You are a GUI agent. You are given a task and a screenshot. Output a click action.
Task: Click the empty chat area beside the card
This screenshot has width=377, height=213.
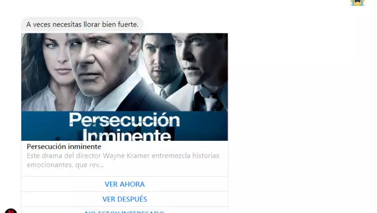pos(301,108)
